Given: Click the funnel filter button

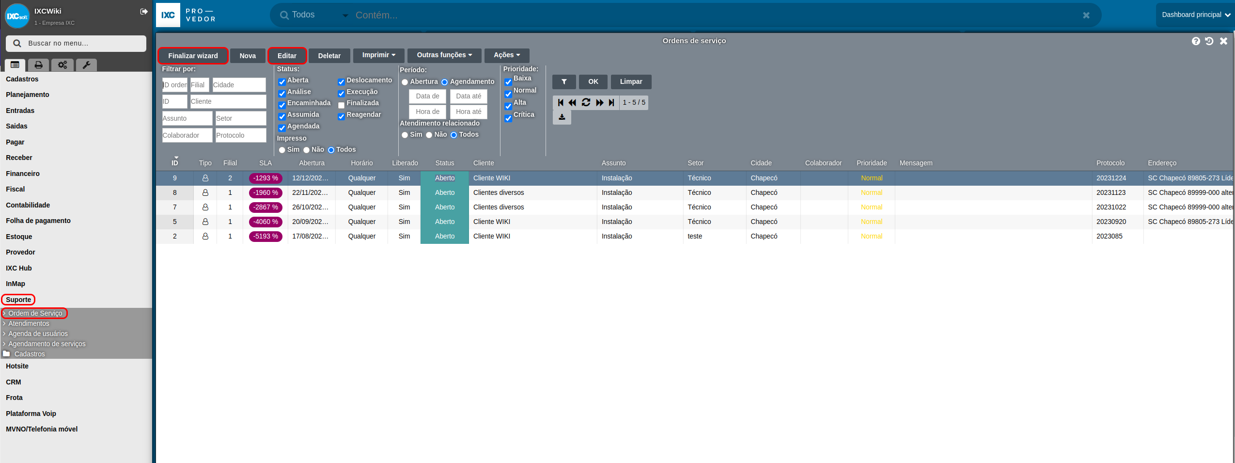Looking at the screenshot, I should tap(564, 81).
